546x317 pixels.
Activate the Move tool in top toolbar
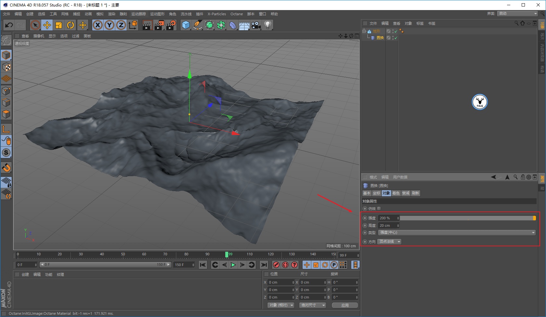(47, 25)
